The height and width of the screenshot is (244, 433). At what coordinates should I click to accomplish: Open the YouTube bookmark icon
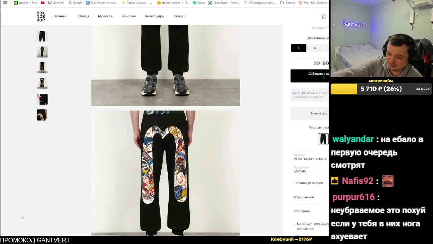(x=42, y=3)
